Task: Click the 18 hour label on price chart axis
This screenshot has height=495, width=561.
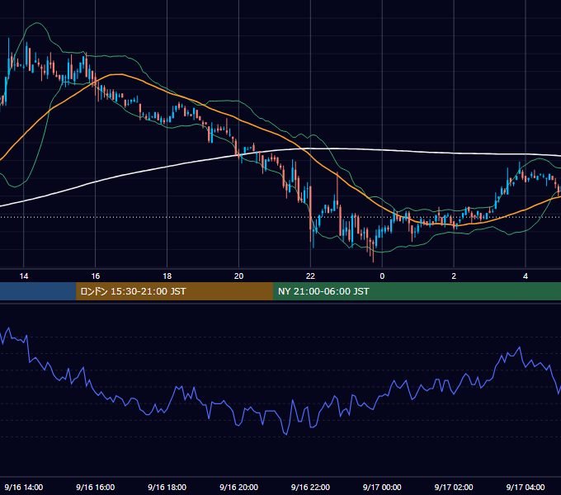Action: (x=167, y=276)
